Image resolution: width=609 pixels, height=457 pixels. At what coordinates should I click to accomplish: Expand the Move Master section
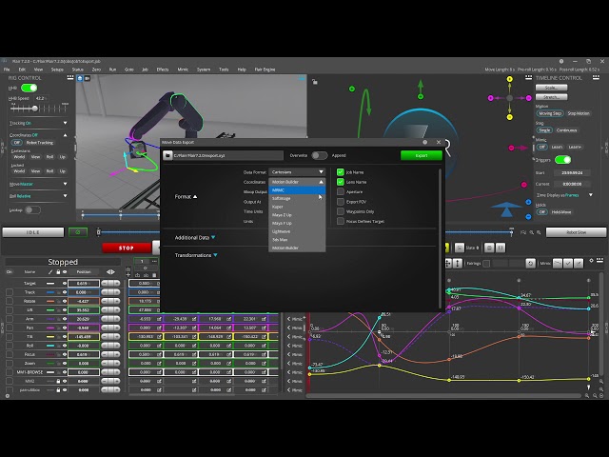click(65, 184)
